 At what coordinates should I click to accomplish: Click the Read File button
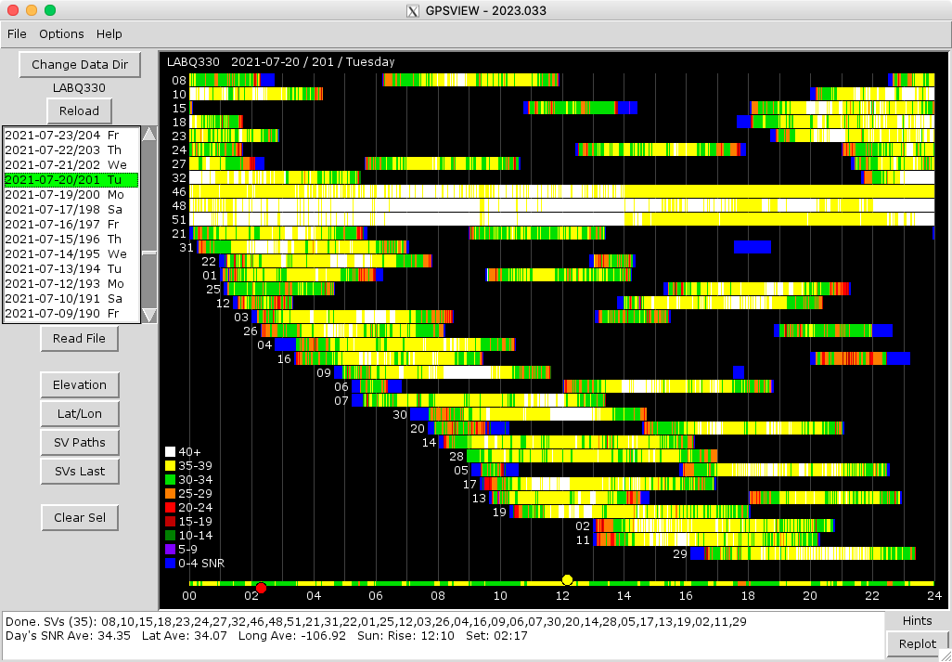point(79,339)
